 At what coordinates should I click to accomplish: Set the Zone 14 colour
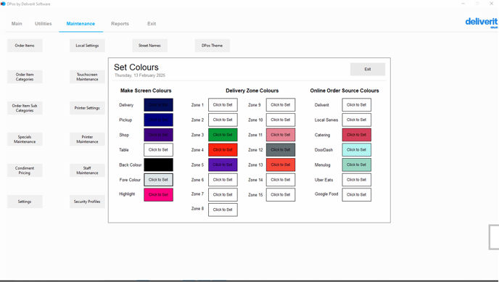(281, 180)
